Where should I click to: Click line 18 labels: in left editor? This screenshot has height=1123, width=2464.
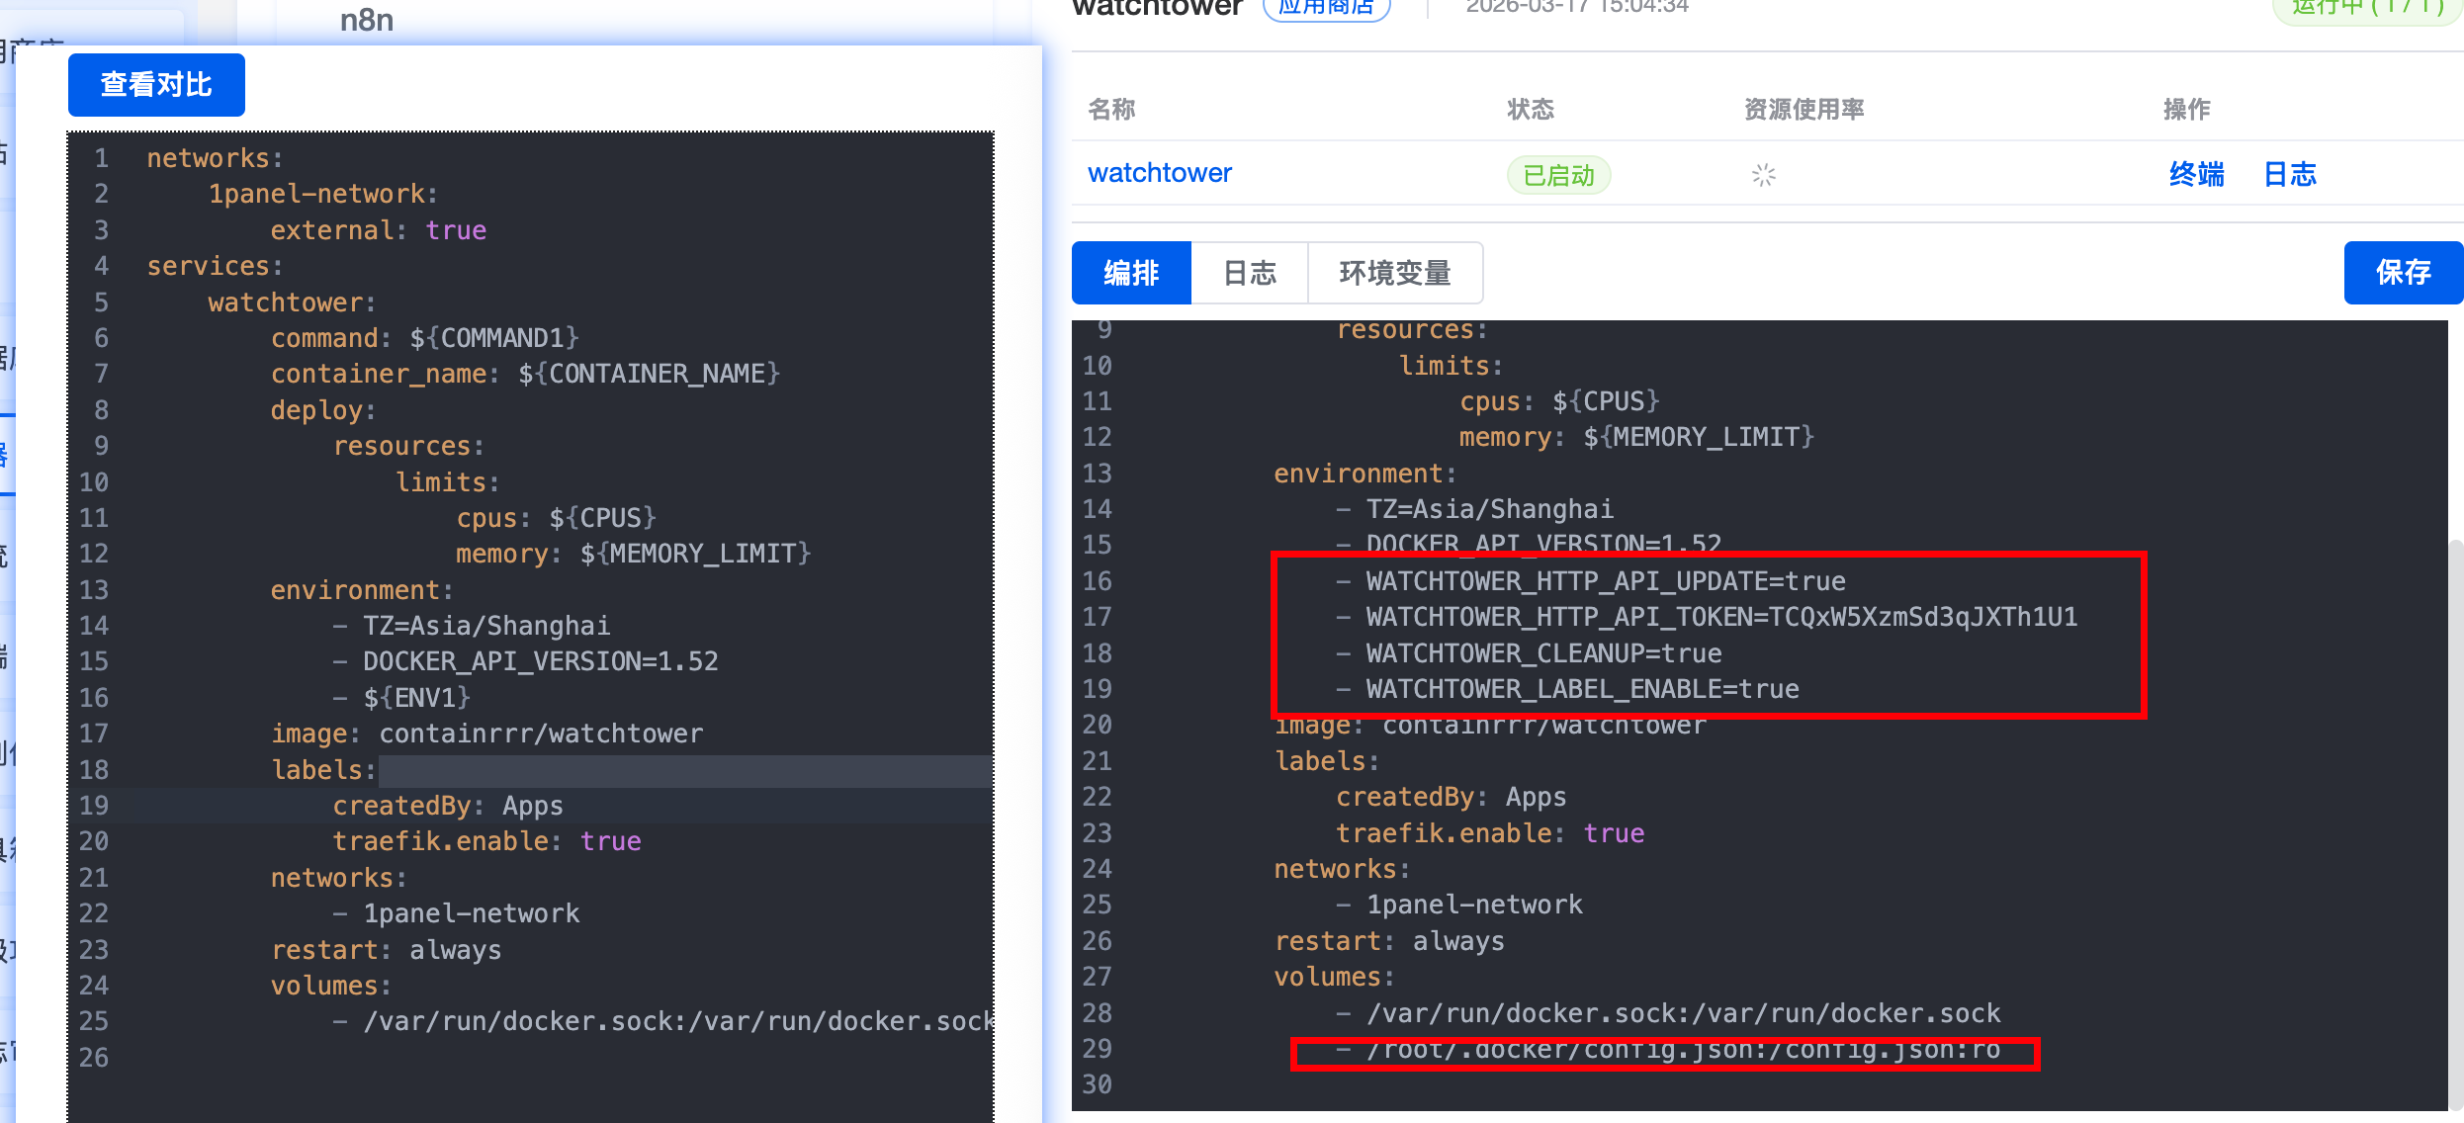pos(323,770)
